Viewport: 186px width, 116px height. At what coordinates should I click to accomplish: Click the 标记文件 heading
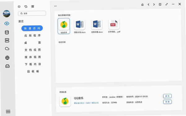(62, 42)
